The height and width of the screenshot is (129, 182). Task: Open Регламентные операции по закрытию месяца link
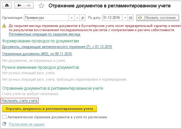[x=45, y=34]
